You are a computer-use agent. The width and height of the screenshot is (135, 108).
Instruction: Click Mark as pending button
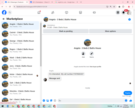[x=66, y=31]
